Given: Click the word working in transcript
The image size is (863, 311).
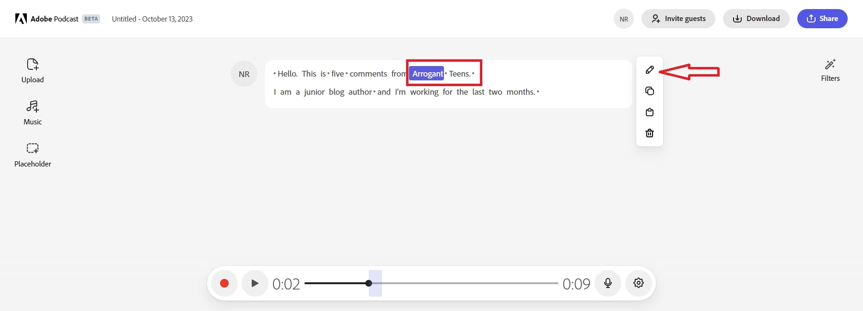Looking at the screenshot, I should (x=424, y=92).
